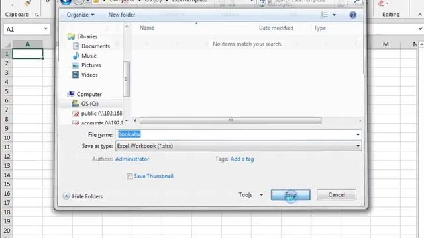Select Computer in navigation pane
This screenshot has height=238, width=424.
[89, 94]
